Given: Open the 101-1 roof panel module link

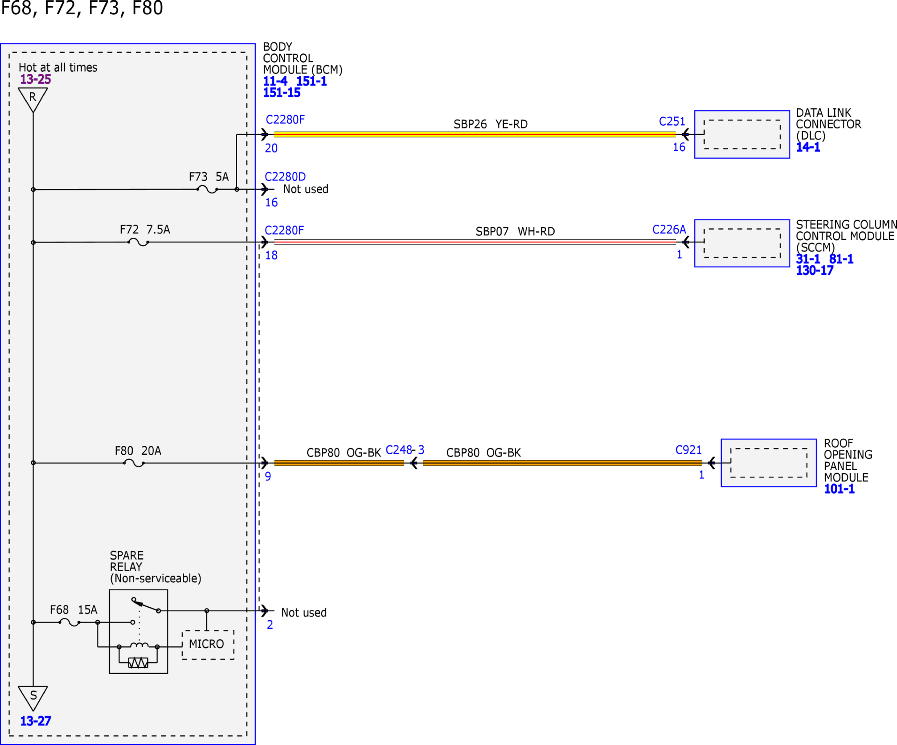Looking at the screenshot, I should pos(839,489).
